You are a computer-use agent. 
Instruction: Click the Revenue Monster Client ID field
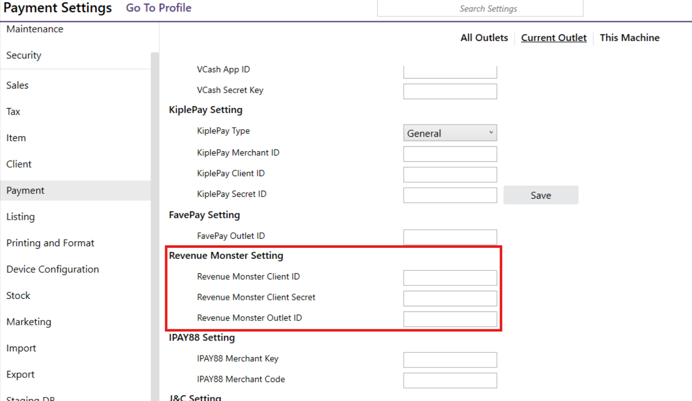tap(450, 277)
